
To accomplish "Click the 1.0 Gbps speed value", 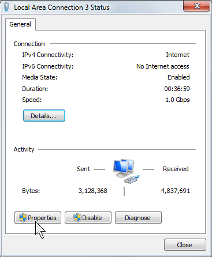I will [177, 100].
